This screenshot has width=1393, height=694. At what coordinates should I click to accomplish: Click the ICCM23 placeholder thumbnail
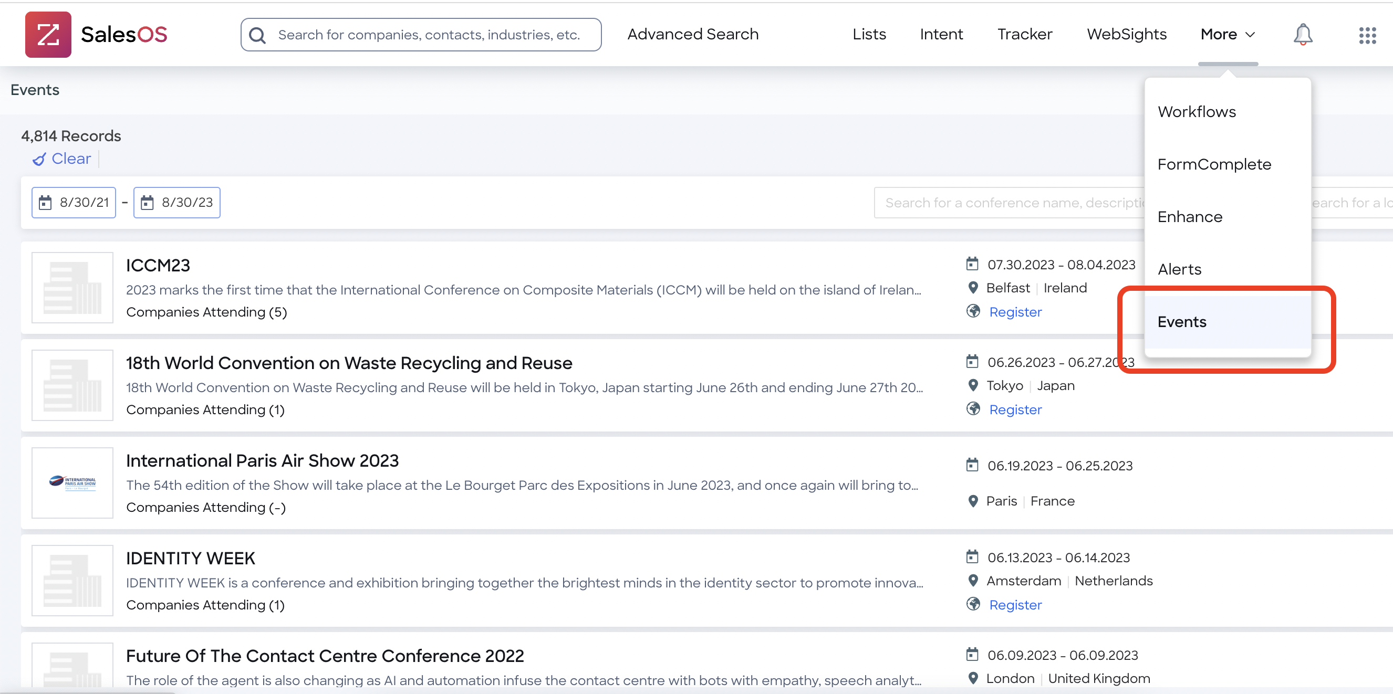click(x=72, y=288)
